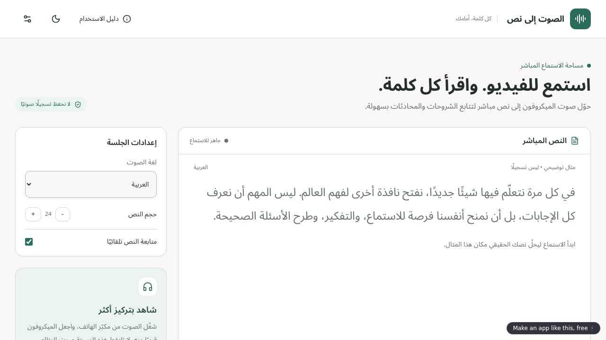Increase text size with the plus button
This screenshot has height=340, width=606.
click(x=33, y=214)
